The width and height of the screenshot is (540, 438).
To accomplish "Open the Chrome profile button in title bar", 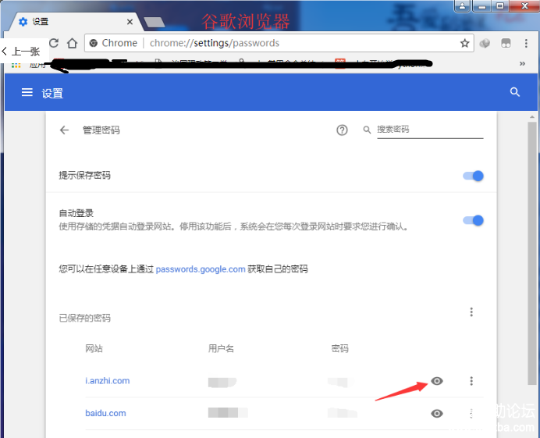I will click(x=462, y=6).
